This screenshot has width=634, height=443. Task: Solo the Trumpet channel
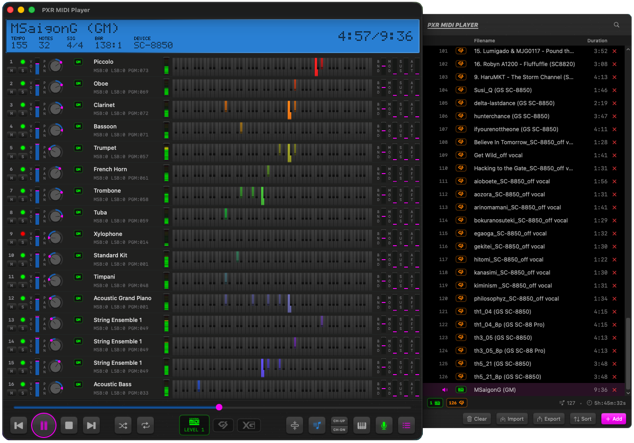point(22,156)
